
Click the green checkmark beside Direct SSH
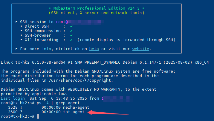pyautogui.click(x=71, y=26)
